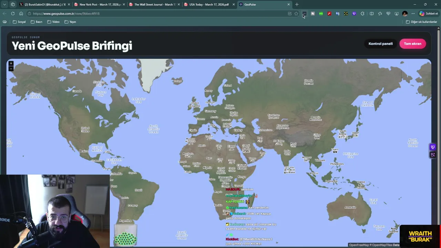The width and height of the screenshot is (441, 248).
Task: Zoom in with the map plus button
Action: pyautogui.click(x=11, y=63)
